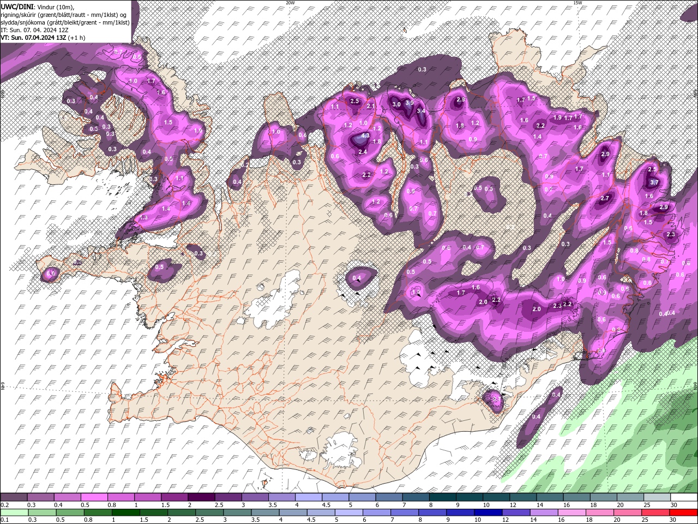The image size is (698, 524).
Task: Click the 4.3 snowfall peak value on the map
Action: [x=366, y=135]
